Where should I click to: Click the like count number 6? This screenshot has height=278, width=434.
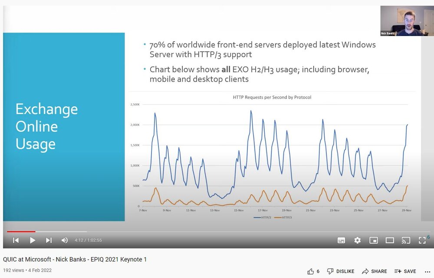point(318,271)
